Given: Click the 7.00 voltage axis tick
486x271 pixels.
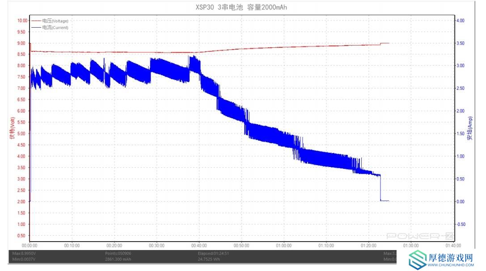Looking at the screenshot, I should (21, 88).
